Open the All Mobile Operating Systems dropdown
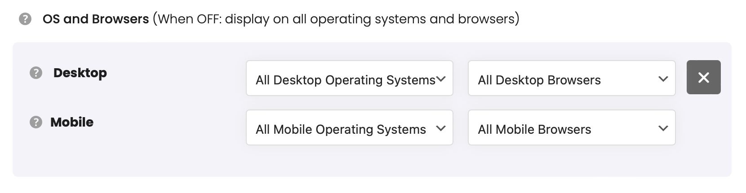The width and height of the screenshot is (746, 193). click(350, 127)
